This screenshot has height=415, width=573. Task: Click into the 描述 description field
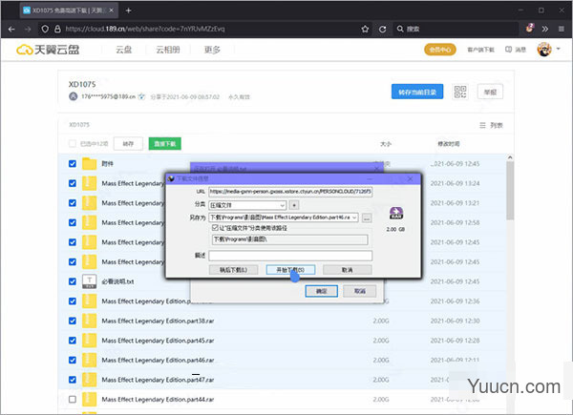[290, 256]
